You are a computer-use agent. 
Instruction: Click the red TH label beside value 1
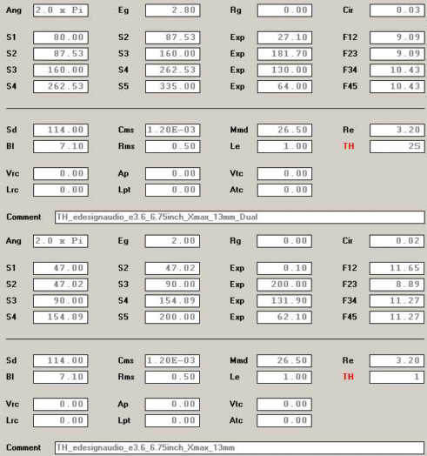(348, 377)
